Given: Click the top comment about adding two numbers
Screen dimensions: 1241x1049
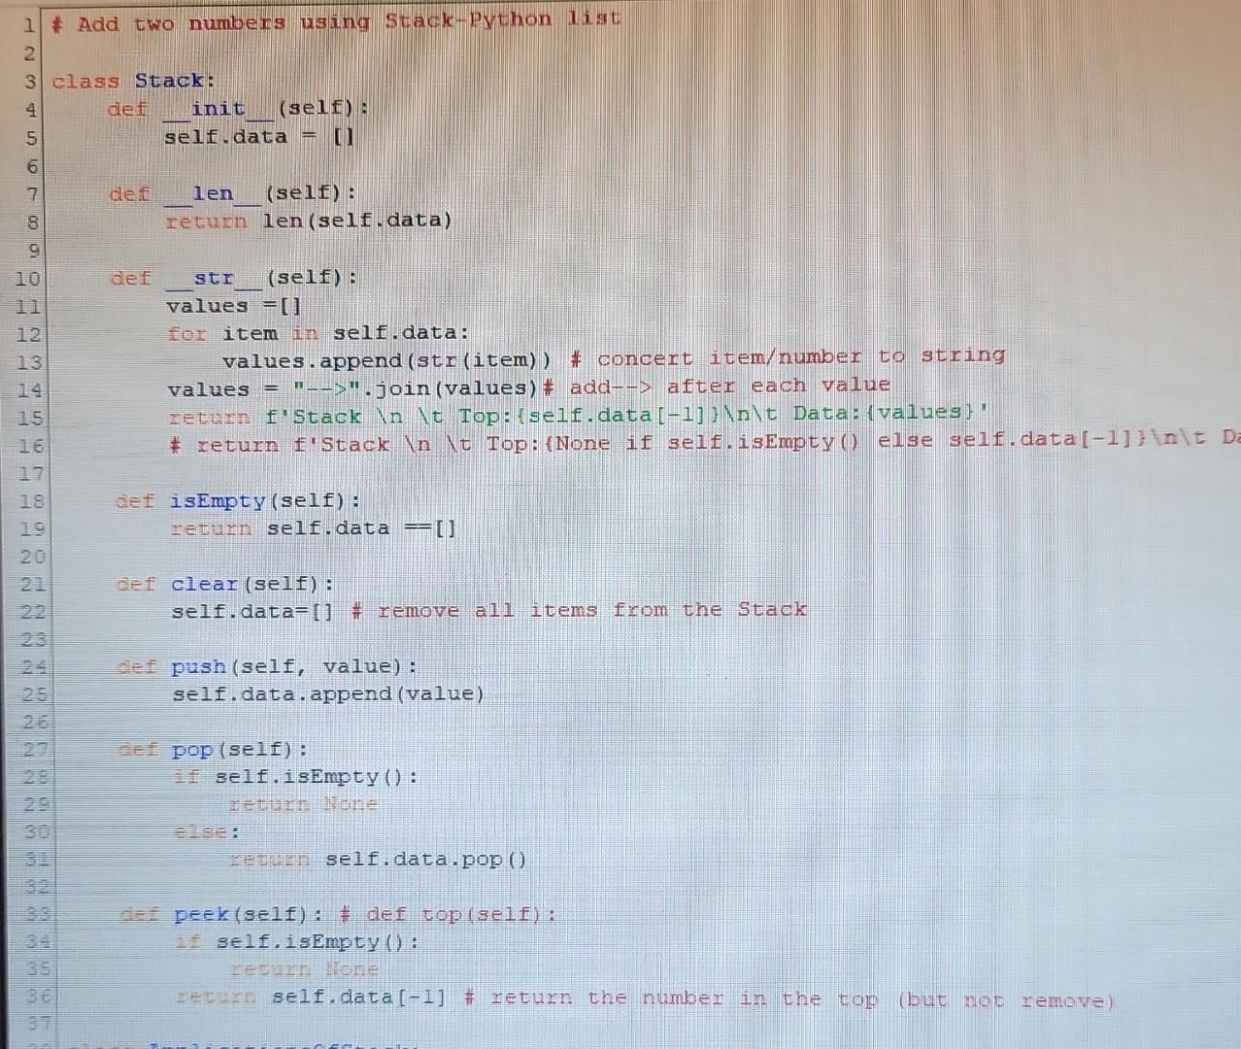Looking at the screenshot, I should [335, 19].
